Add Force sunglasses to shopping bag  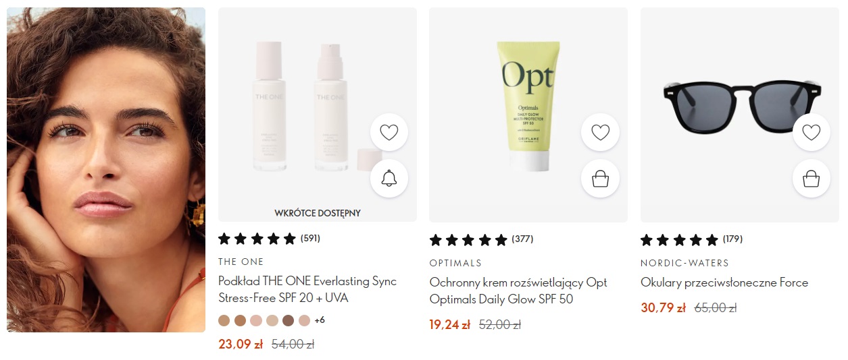click(x=811, y=179)
